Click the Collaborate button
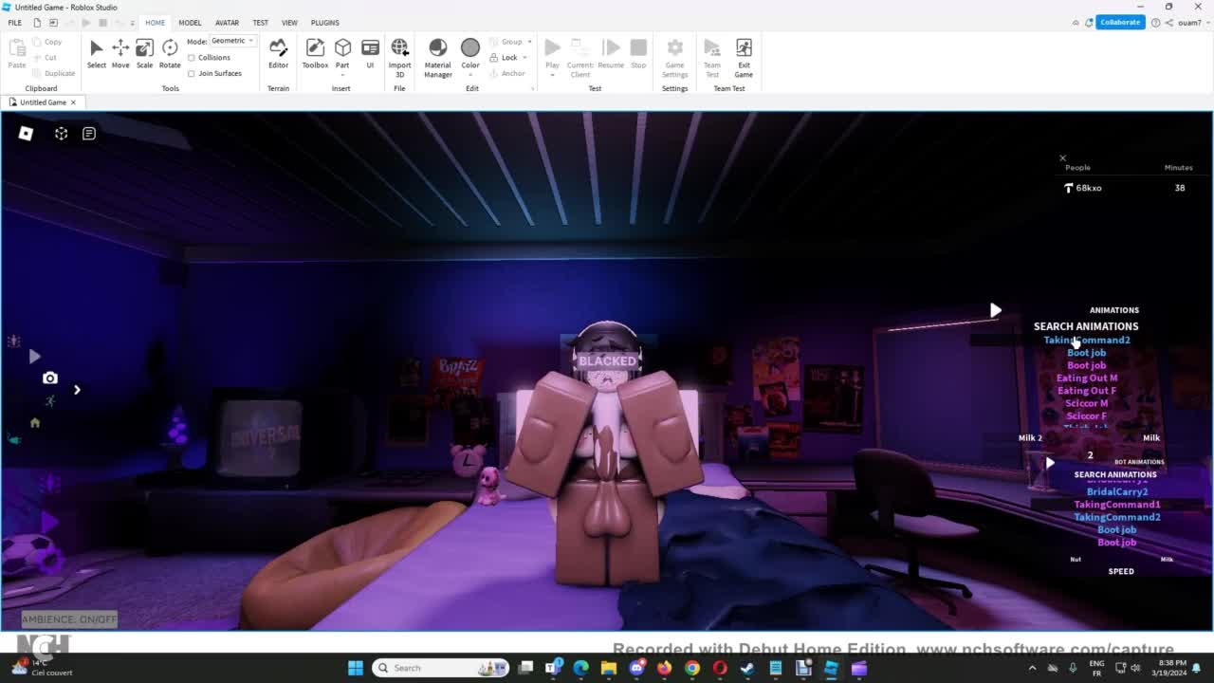This screenshot has width=1214, height=683. 1120,22
